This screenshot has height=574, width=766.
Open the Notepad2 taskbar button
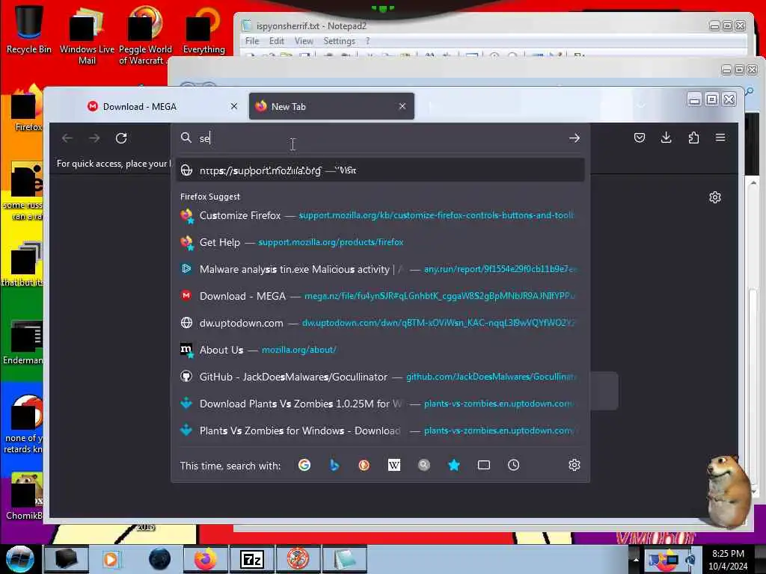[344, 559]
